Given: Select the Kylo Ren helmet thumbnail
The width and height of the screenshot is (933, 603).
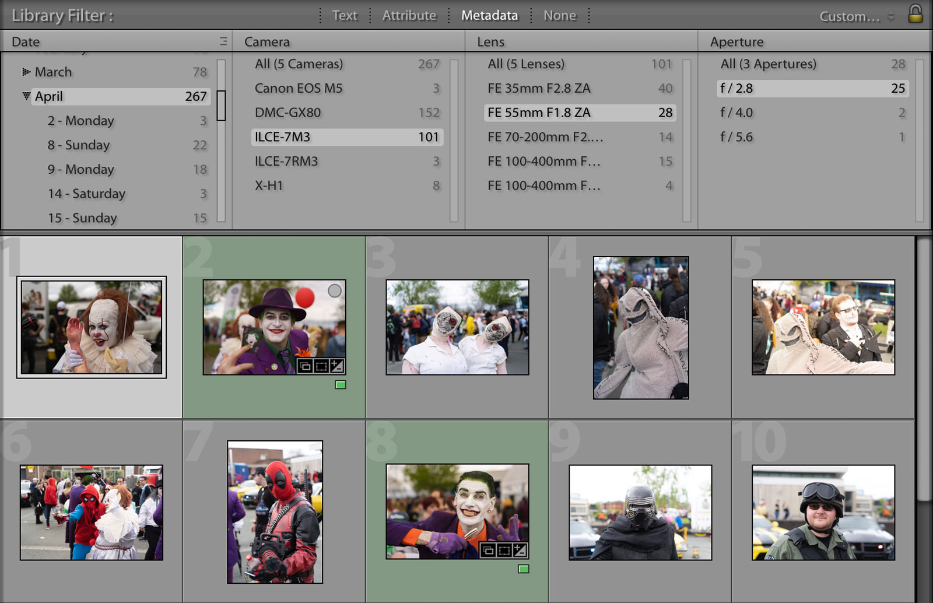Looking at the screenshot, I should (640, 513).
